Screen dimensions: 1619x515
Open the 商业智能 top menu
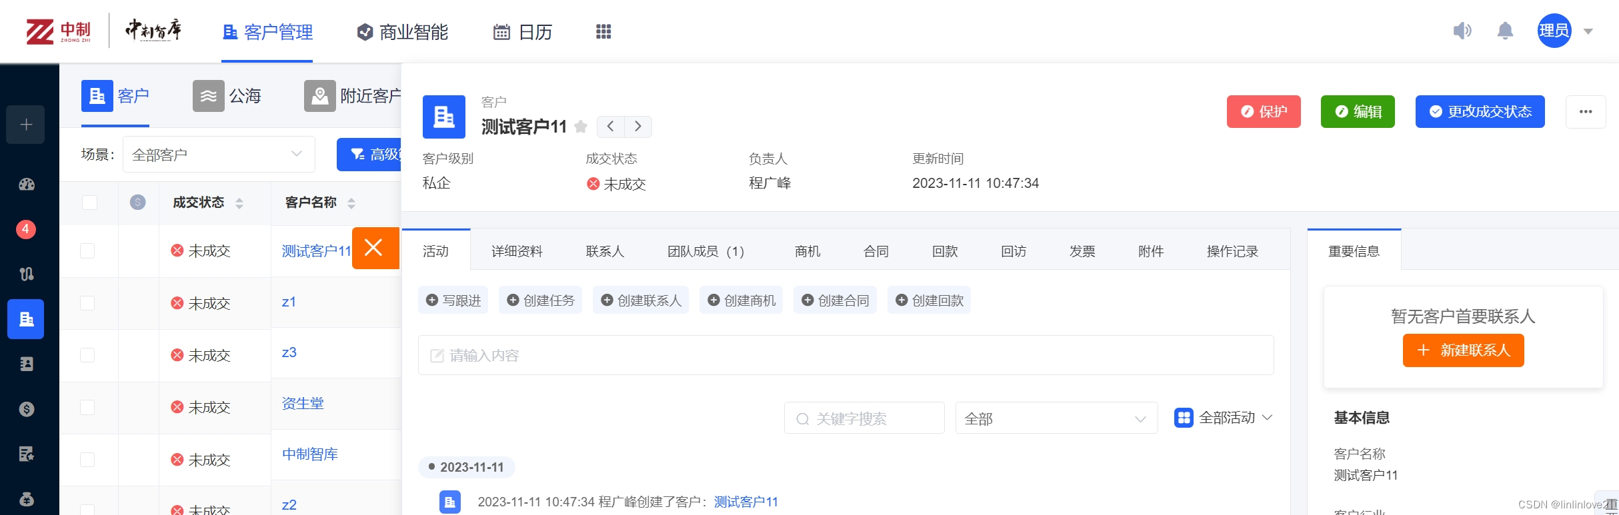pyautogui.click(x=403, y=32)
